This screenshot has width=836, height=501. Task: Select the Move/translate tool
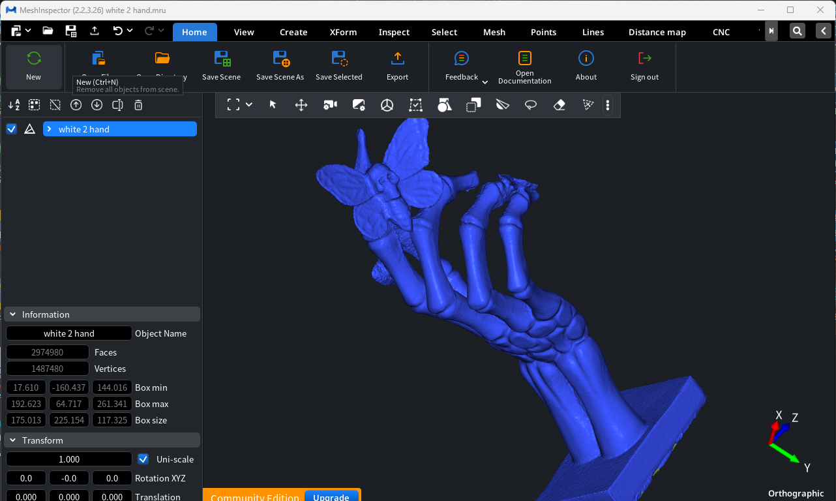(x=301, y=104)
